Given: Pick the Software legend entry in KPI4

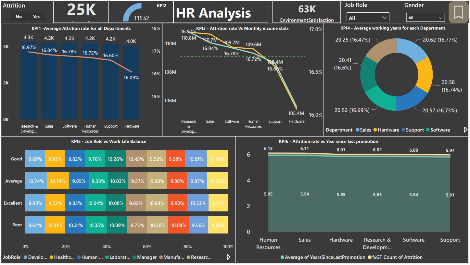Looking at the screenshot, I should (438, 130).
